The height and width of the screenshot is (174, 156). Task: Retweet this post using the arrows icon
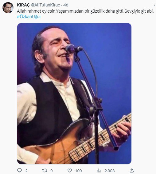(x=45, y=170)
